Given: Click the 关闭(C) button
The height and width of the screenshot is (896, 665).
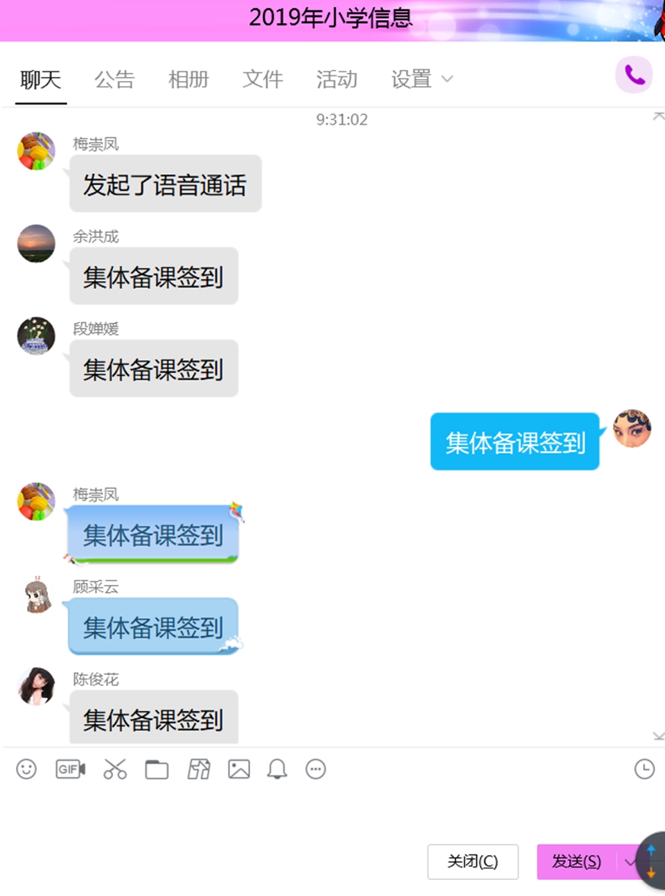Looking at the screenshot, I should tap(472, 862).
